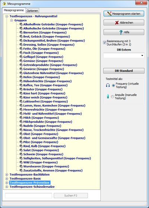Viewport: 149px width, 208px height.
Task: Select Testfrequenzen-Schüsslersalze label
Action: 32,187
